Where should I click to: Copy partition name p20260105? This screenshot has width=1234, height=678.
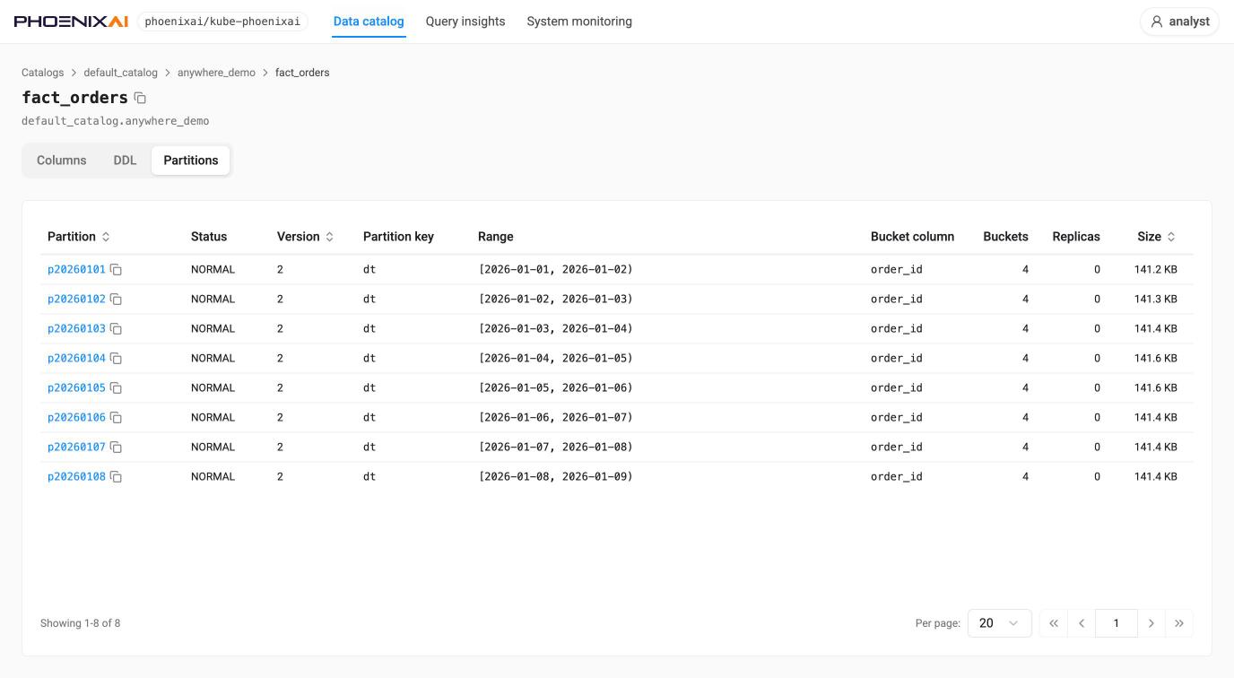[x=116, y=388]
